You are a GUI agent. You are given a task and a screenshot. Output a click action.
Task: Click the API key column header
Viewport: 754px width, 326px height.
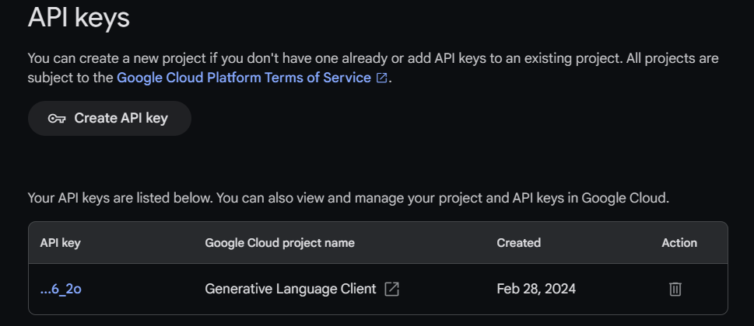click(x=61, y=243)
